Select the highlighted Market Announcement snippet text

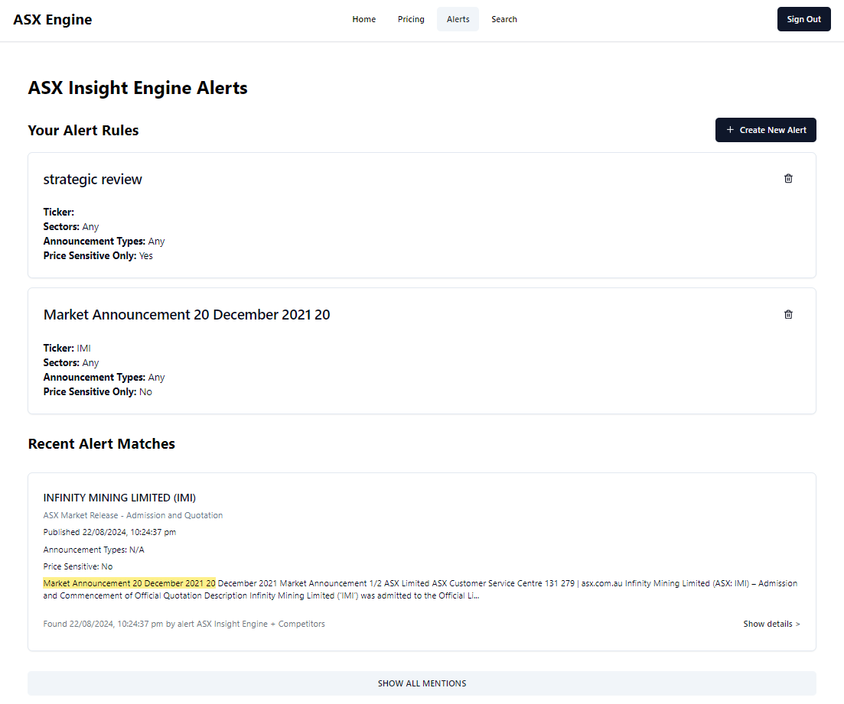click(x=129, y=582)
